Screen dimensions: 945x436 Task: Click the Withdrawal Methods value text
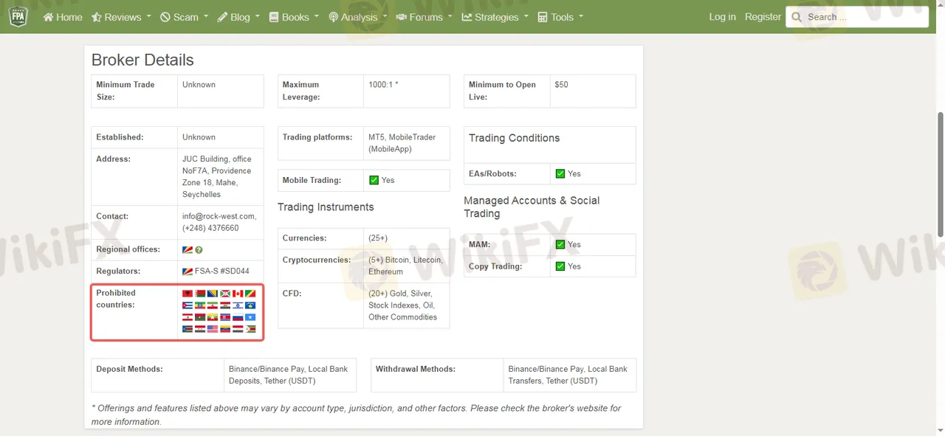pos(568,375)
